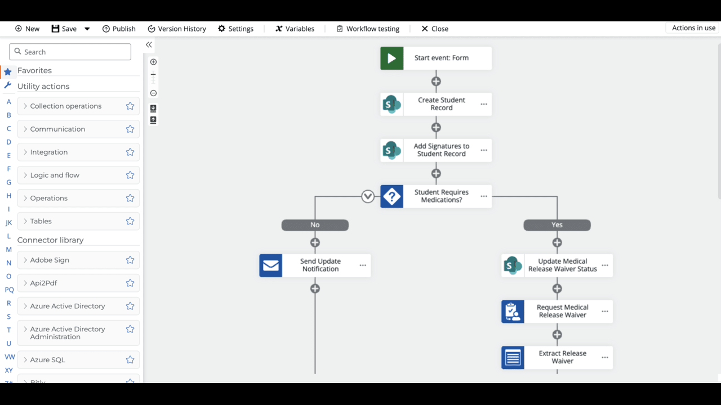Image resolution: width=721 pixels, height=405 pixels.
Task: Click the export workflow icon
Action: pyautogui.click(x=153, y=120)
